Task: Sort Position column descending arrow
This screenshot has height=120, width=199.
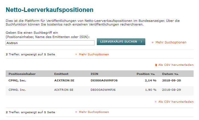Action: (152, 74)
